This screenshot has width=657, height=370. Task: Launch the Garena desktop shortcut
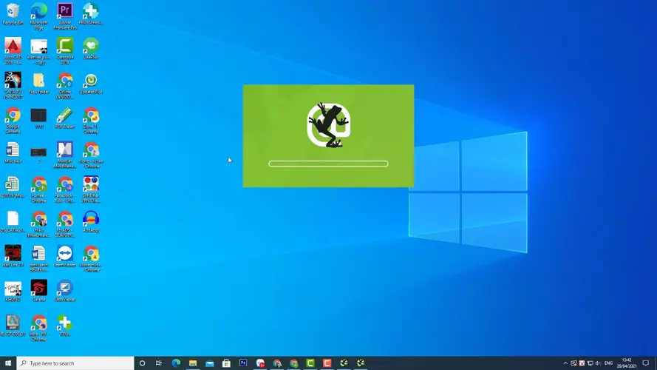click(38, 291)
